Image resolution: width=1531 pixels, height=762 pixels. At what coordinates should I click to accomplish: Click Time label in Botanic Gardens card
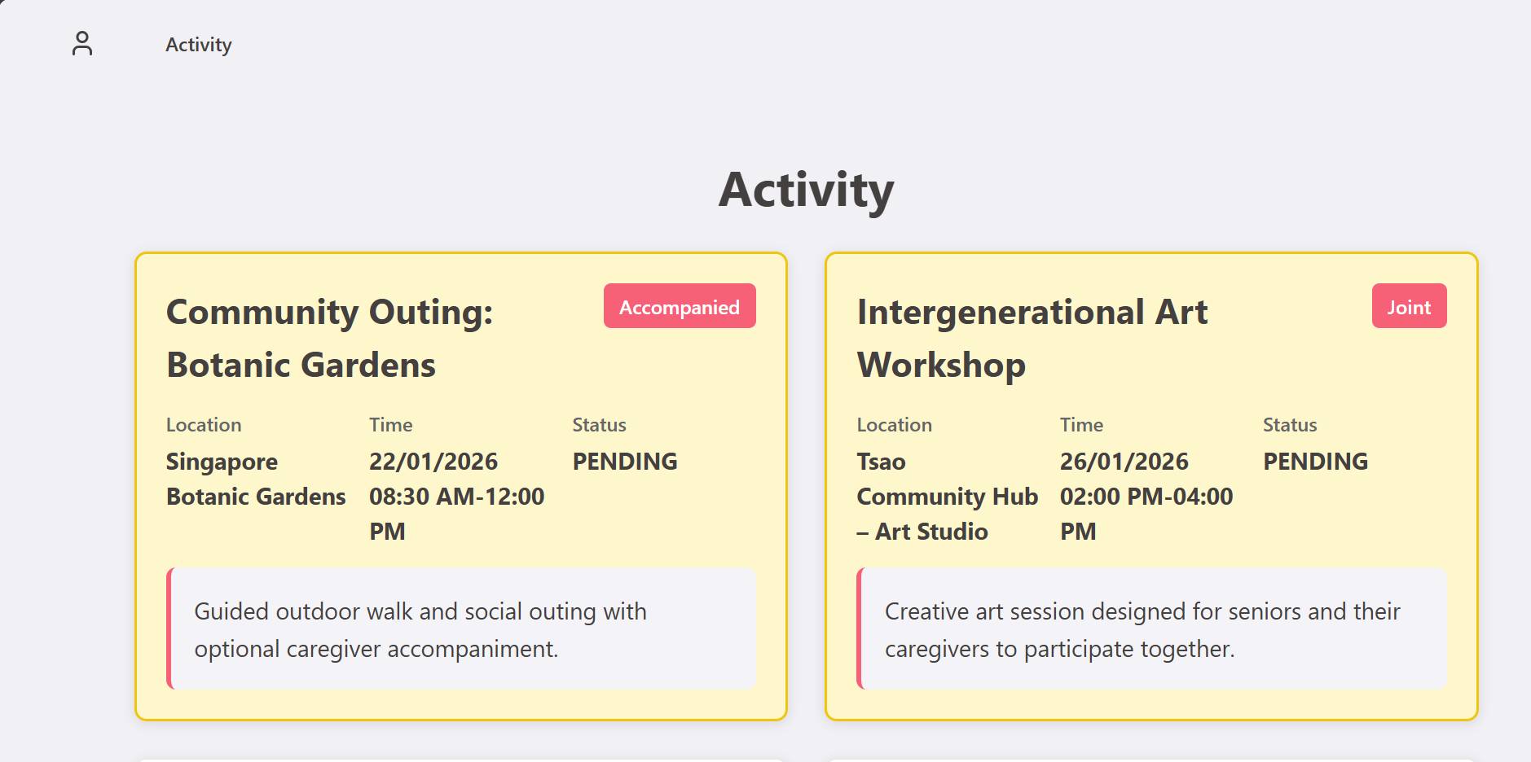click(390, 425)
